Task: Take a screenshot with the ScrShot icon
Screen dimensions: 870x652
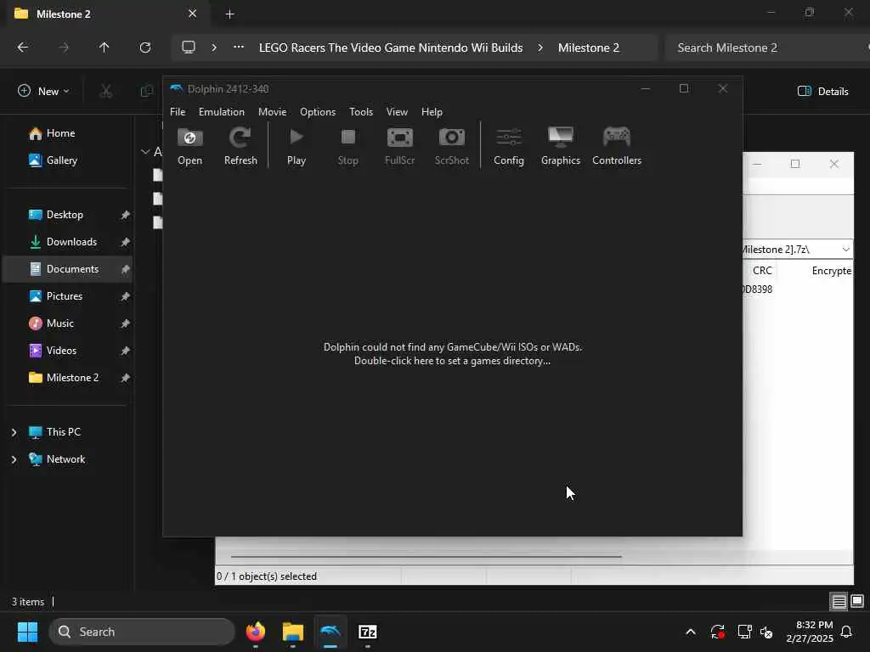Action: point(452,146)
